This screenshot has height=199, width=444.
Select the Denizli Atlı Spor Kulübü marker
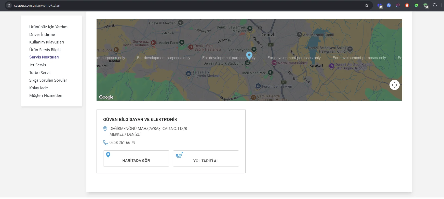pos(332,66)
